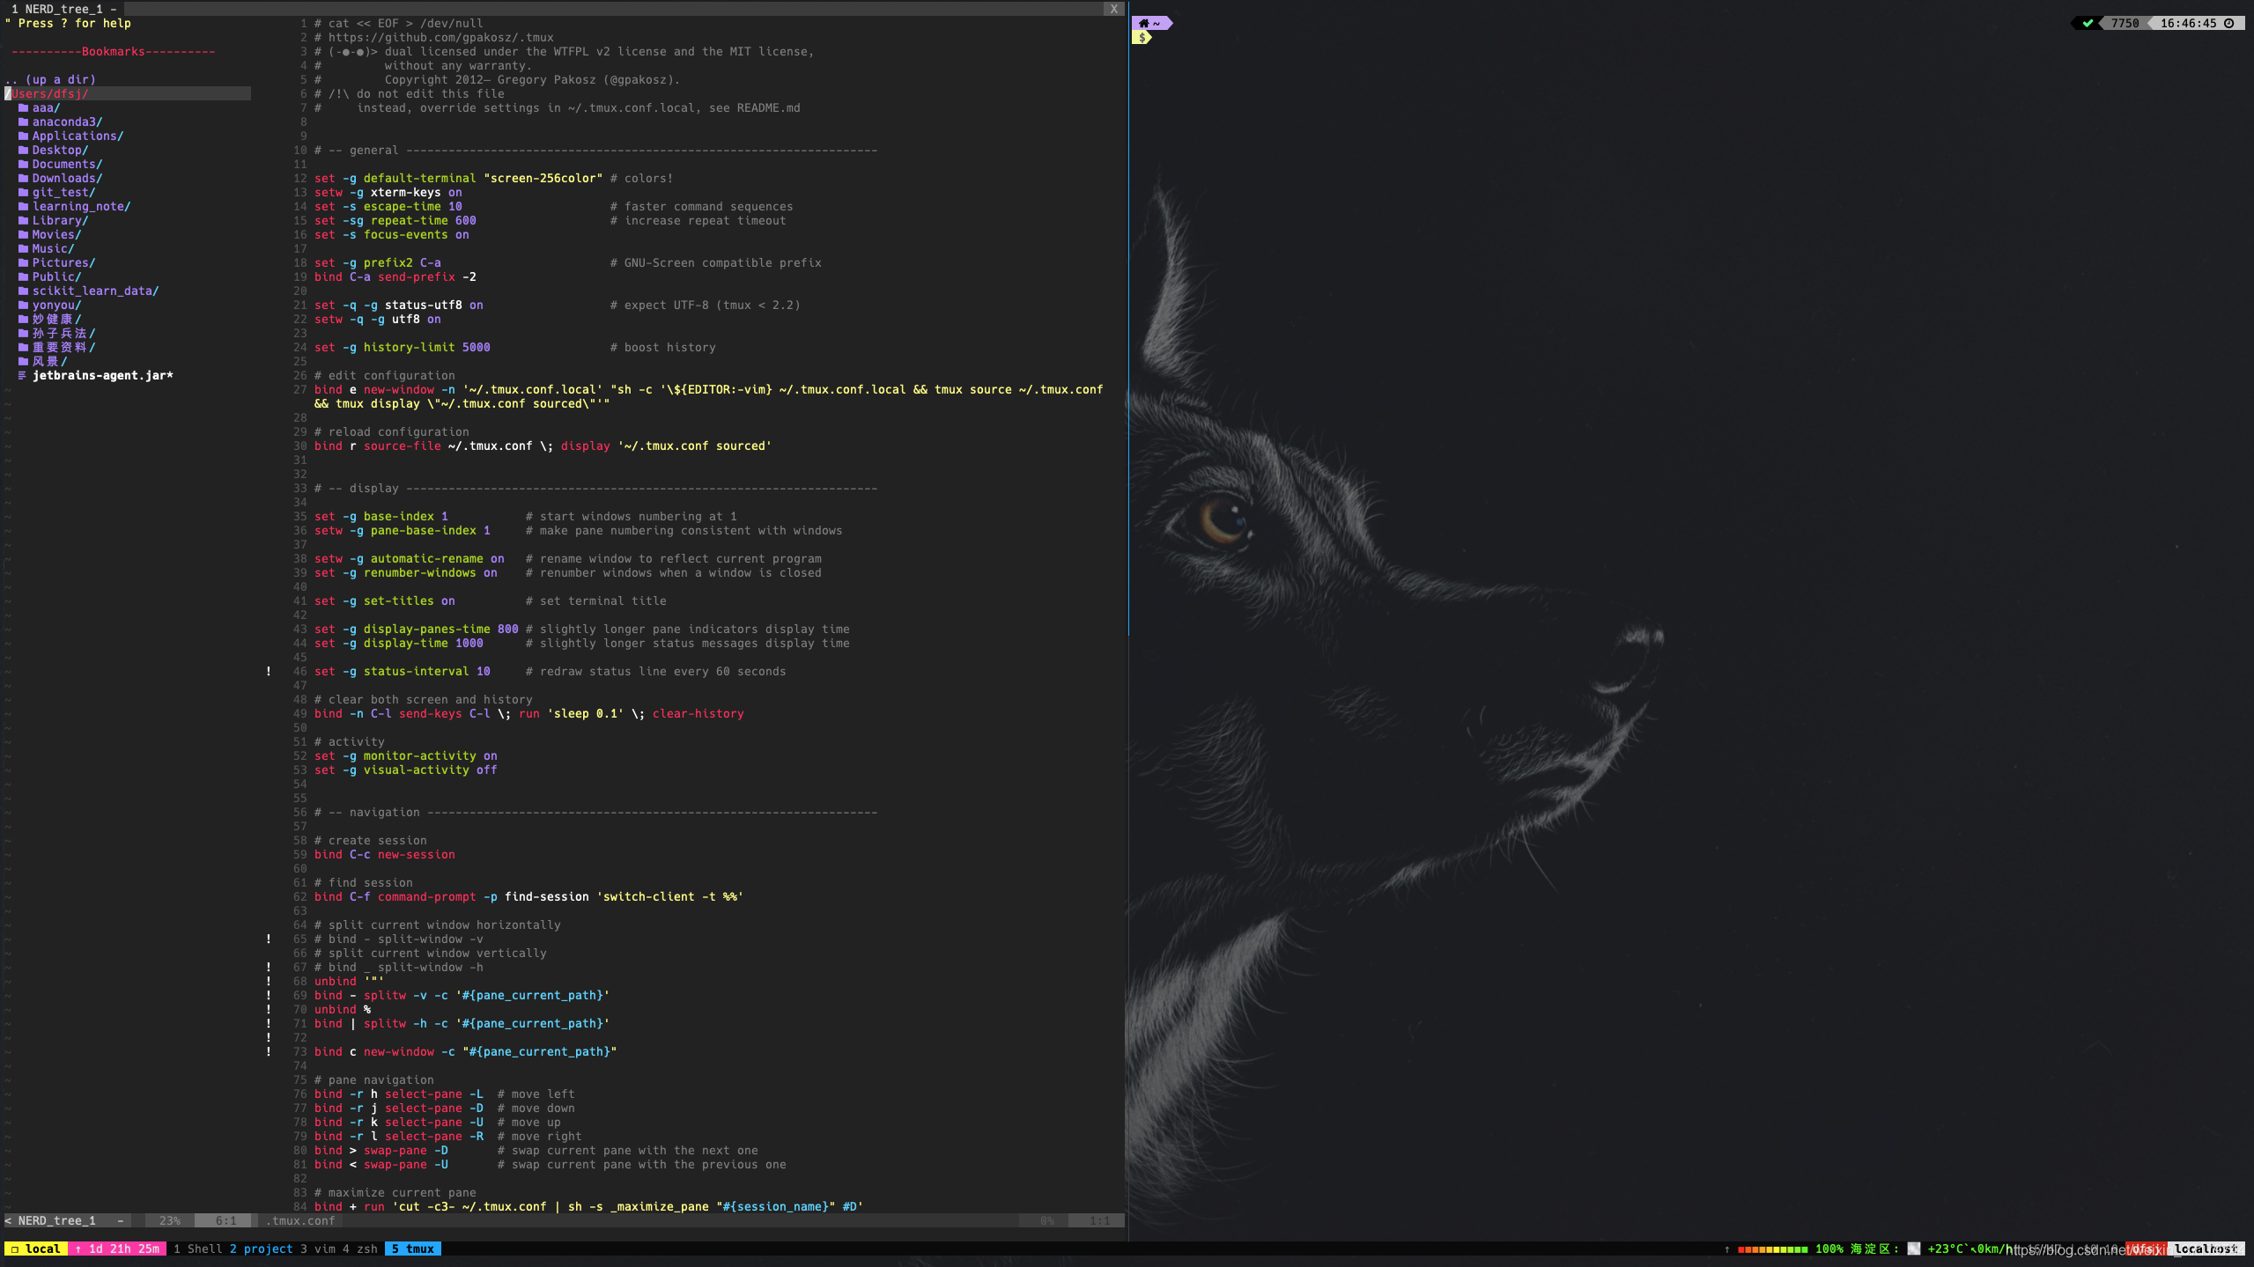Viewport: 2254px width, 1267px height.
Task: Click the local session icon in tmux bar
Action: pos(14,1249)
